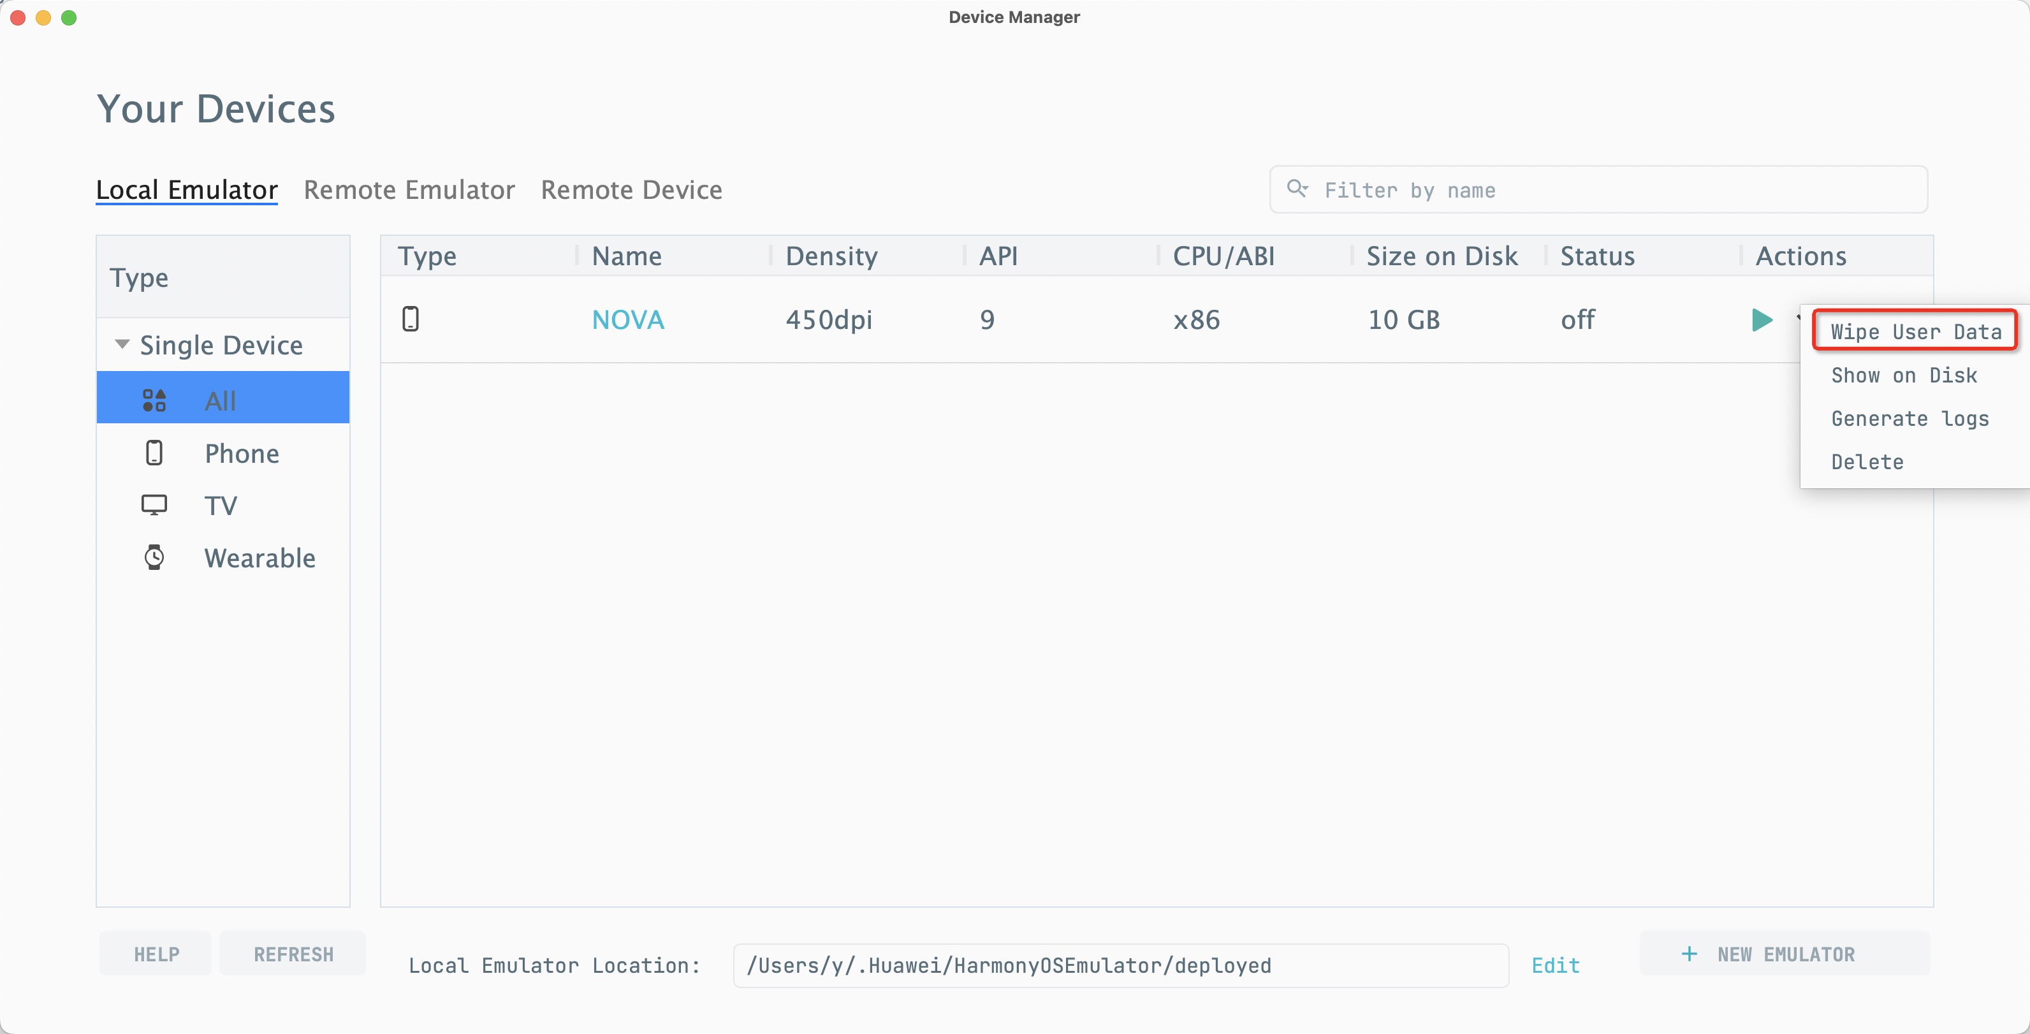Click the Phone device icon in sidebar

coord(154,453)
